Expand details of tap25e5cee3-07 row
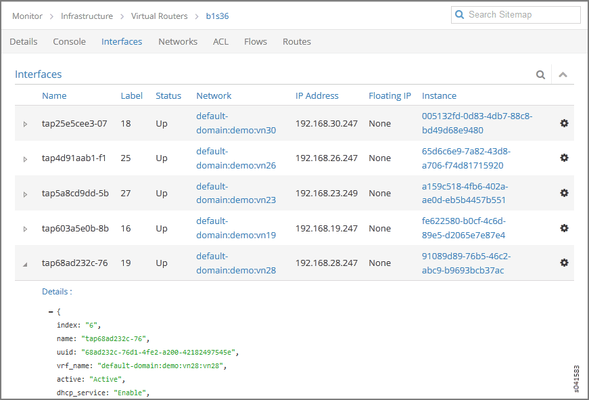 click(x=26, y=124)
